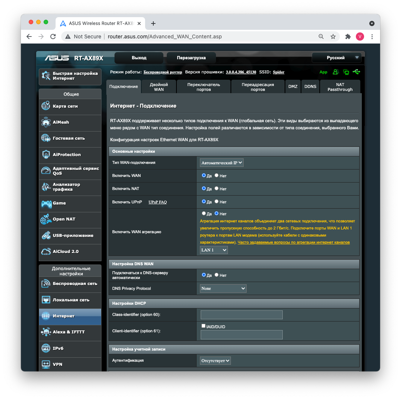Switch to the Переключатель портов tab
Screen dimensions: 401x399
(204, 87)
